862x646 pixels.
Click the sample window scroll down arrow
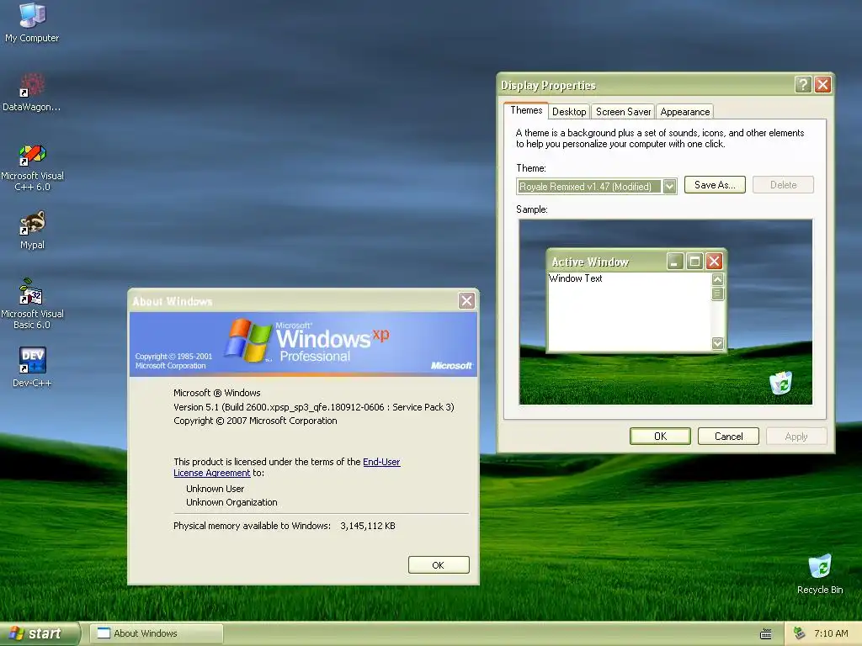717,343
